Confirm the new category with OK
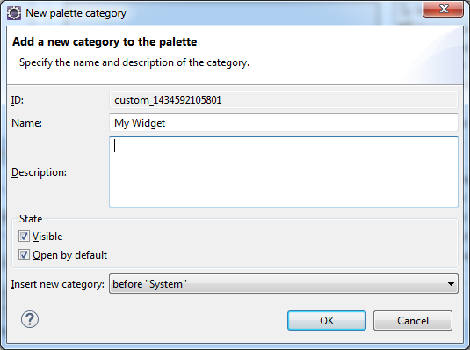This screenshot has width=470, height=350. tap(327, 321)
